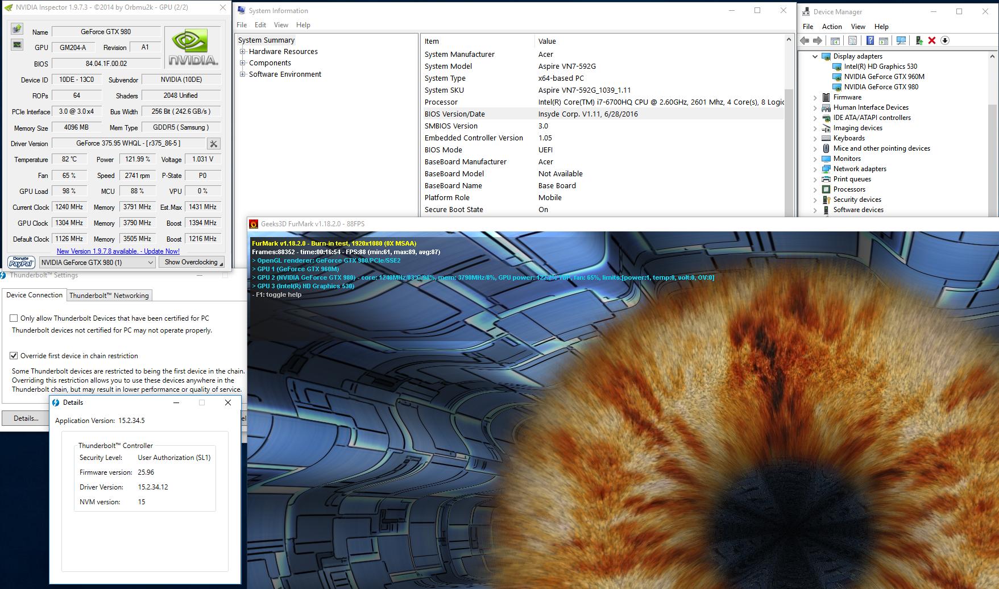Click Show Overclocking button

(x=192, y=262)
